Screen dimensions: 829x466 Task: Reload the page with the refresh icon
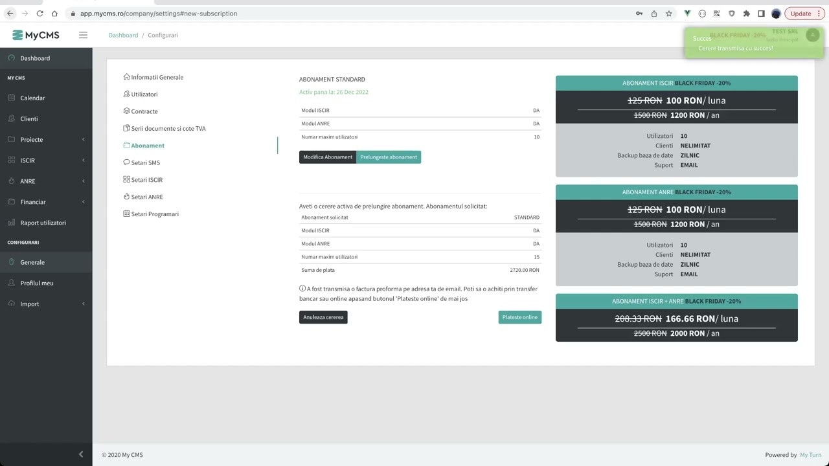point(40,14)
